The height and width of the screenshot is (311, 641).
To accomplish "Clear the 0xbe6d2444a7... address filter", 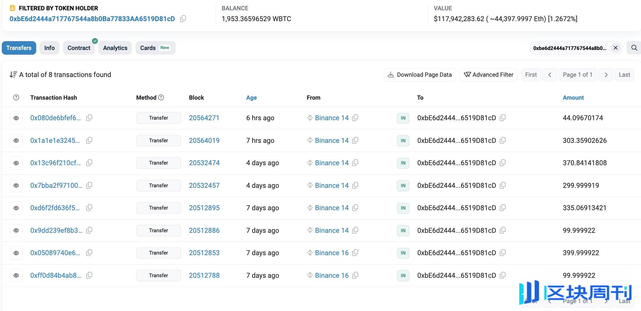I will [x=615, y=48].
